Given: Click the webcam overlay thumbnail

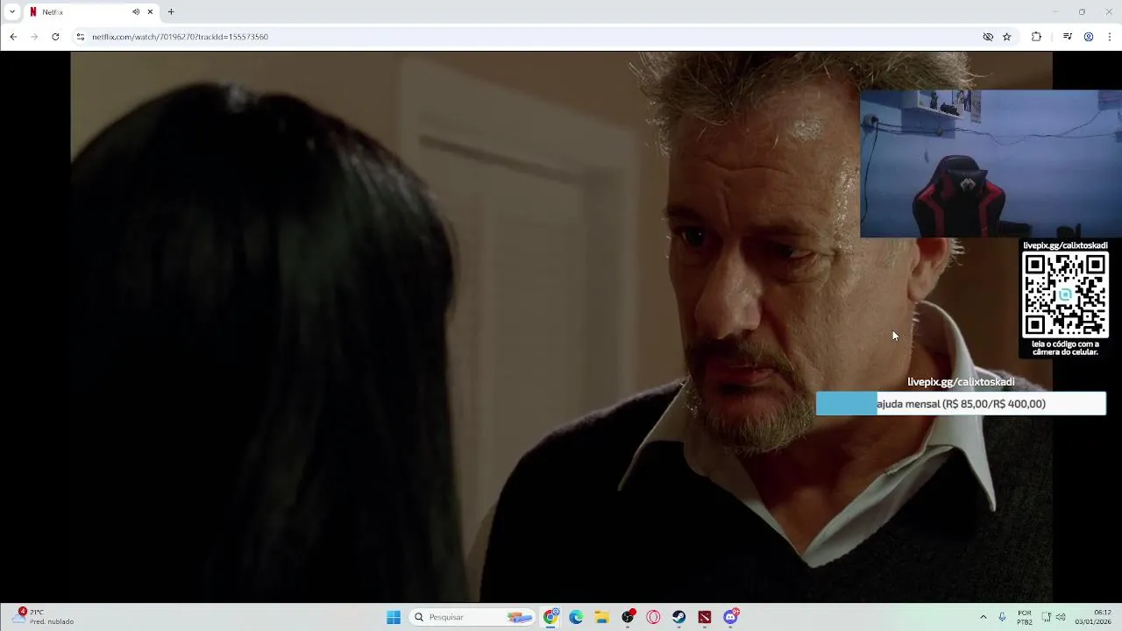Looking at the screenshot, I should [991, 164].
